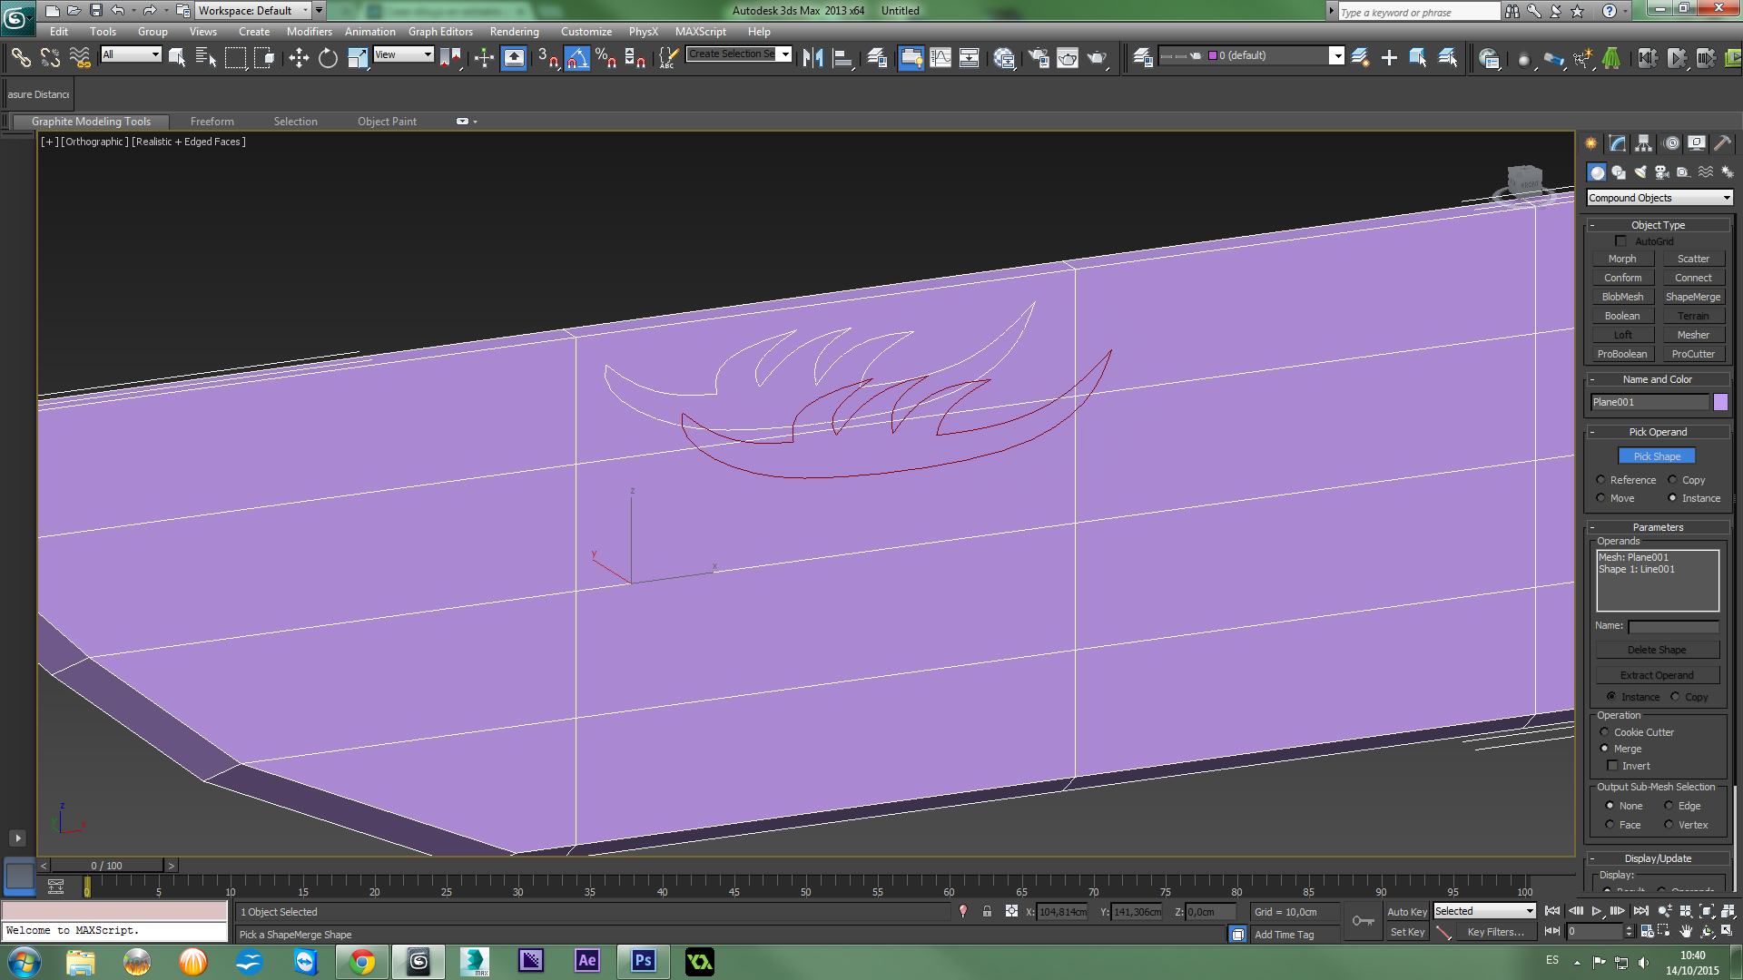Open the Utilities panel tab

[1722, 143]
